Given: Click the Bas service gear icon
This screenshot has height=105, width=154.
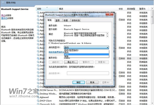Looking at the screenshot, I should pos(38,48).
